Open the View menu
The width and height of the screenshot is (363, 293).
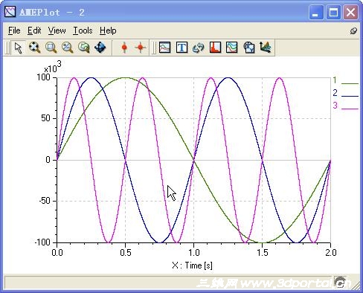pyautogui.click(x=57, y=30)
